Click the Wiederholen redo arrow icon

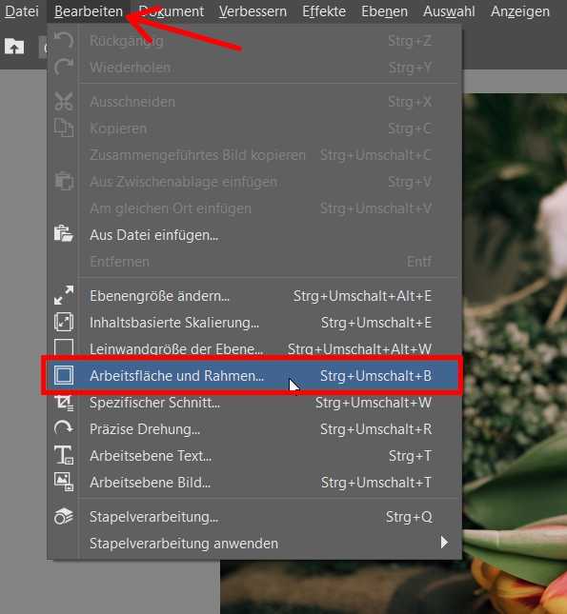click(64, 67)
